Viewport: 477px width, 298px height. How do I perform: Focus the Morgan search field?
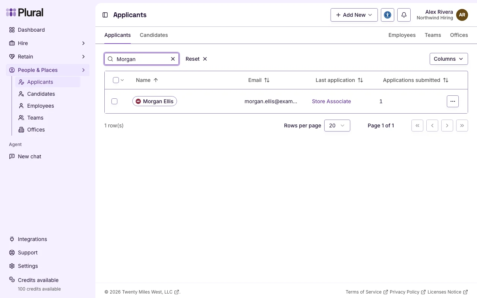[x=142, y=59]
